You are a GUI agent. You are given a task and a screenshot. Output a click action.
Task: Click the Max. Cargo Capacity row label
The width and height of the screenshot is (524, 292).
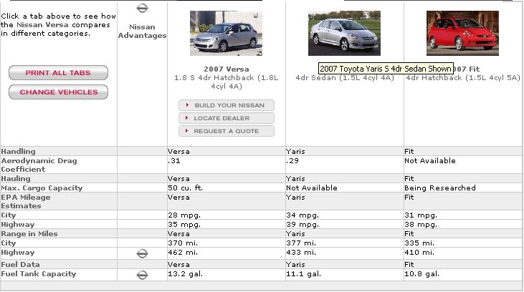(x=42, y=188)
